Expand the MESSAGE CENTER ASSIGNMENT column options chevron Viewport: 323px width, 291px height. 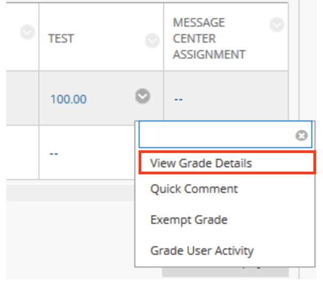click(x=277, y=25)
